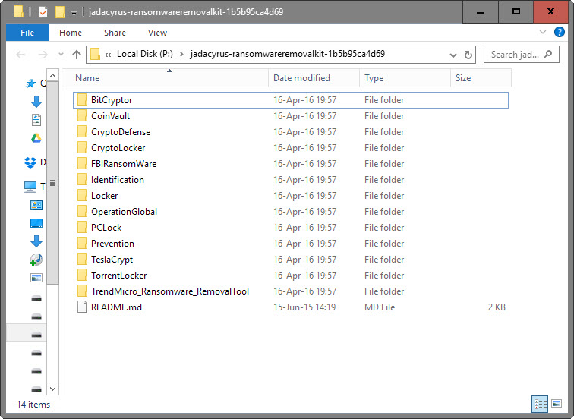
Task: Switch to the Home ribbon tab
Action: (71, 33)
